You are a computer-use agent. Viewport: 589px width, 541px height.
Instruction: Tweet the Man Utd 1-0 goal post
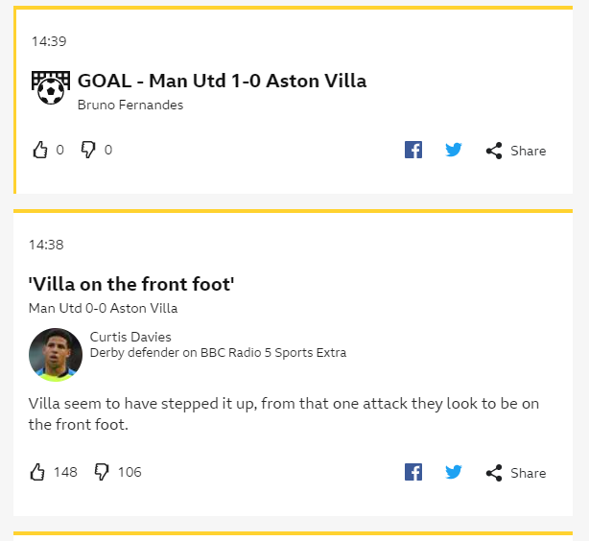click(454, 150)
